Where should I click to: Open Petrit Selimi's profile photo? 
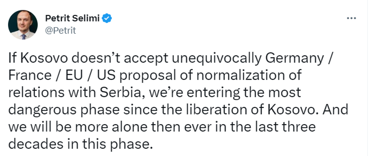click(23, 25)
